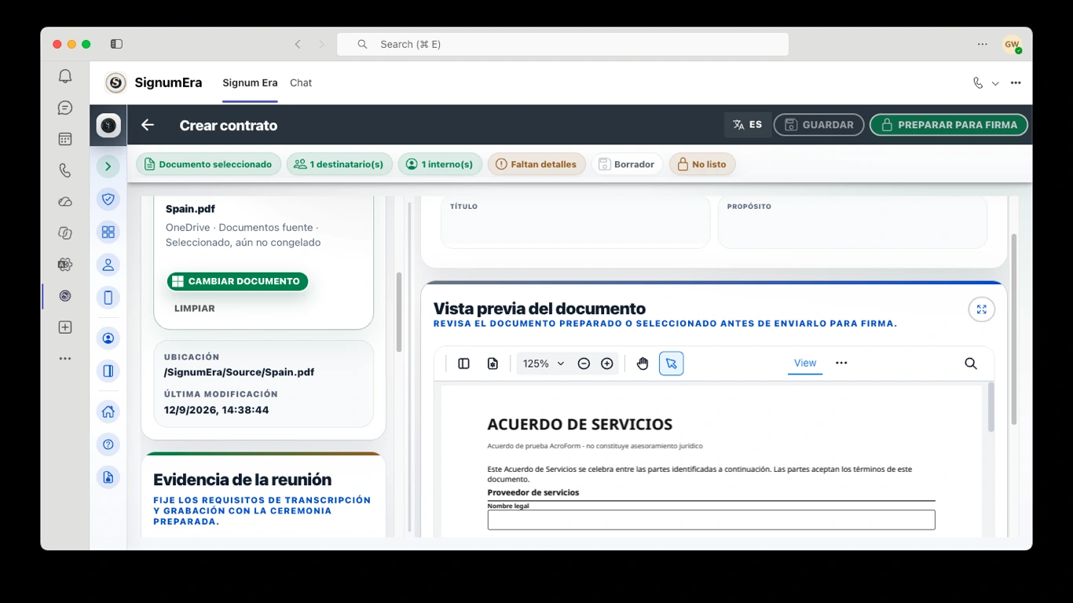Click the GUARDAR button

(x=818, y=125)
